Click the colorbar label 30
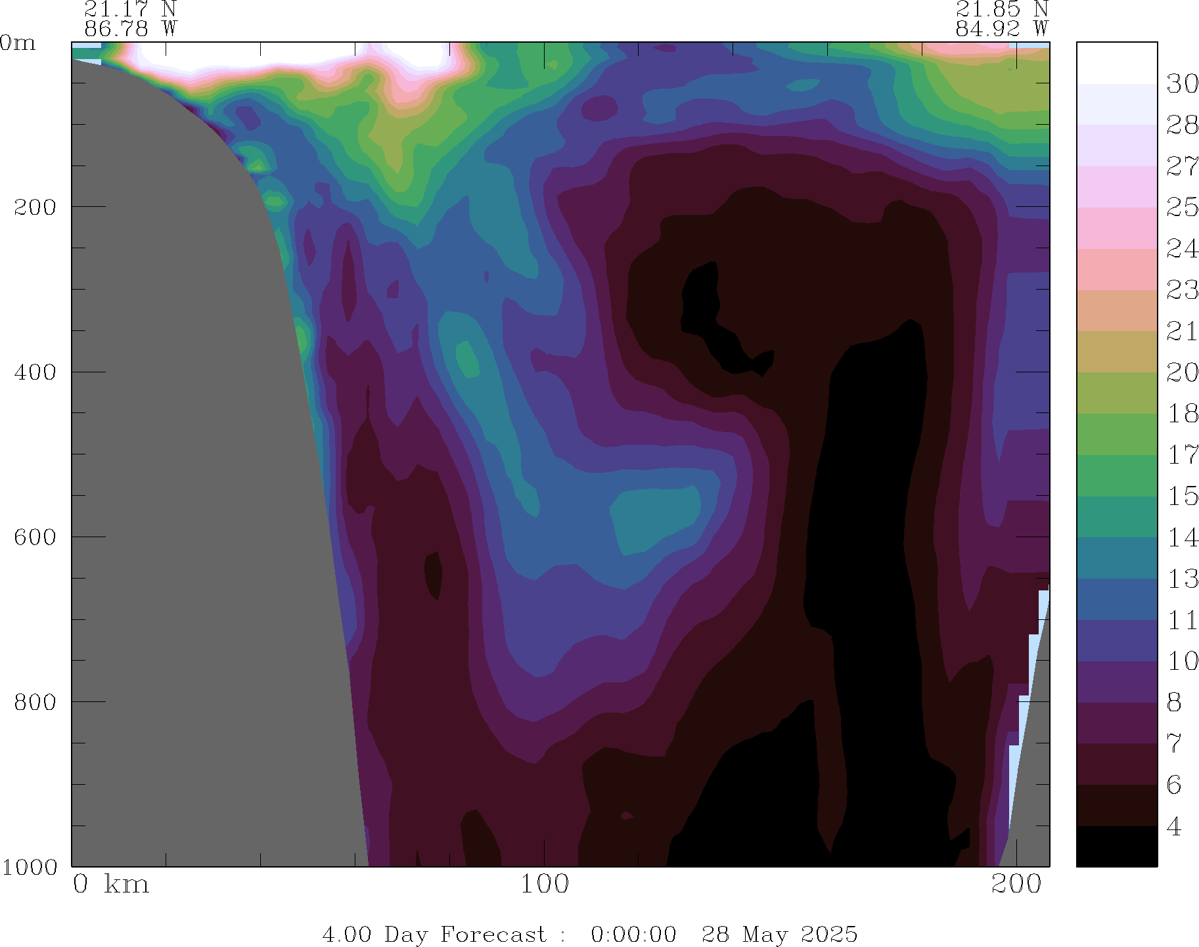This screenshot has height=947, width=1199. [1182, 84]
